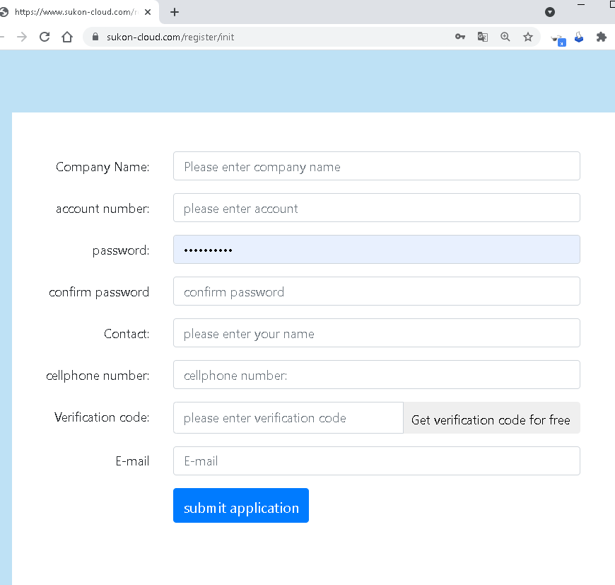Click the account number input

tap(377, 207)
